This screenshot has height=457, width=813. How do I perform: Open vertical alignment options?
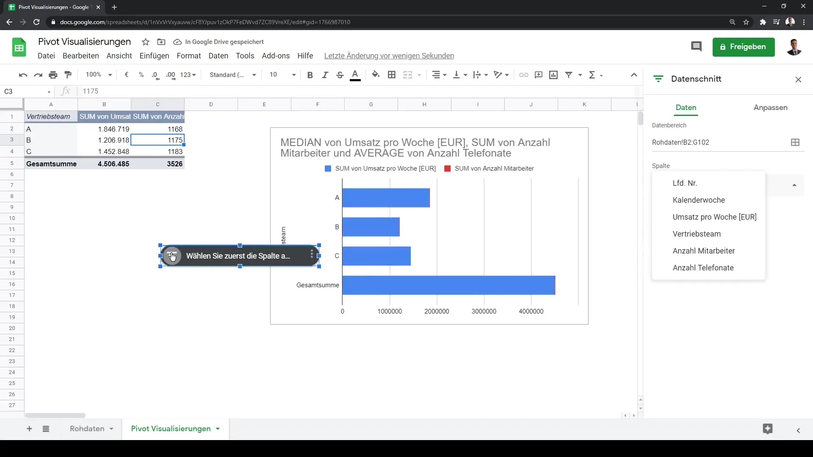tap(460, 75)
